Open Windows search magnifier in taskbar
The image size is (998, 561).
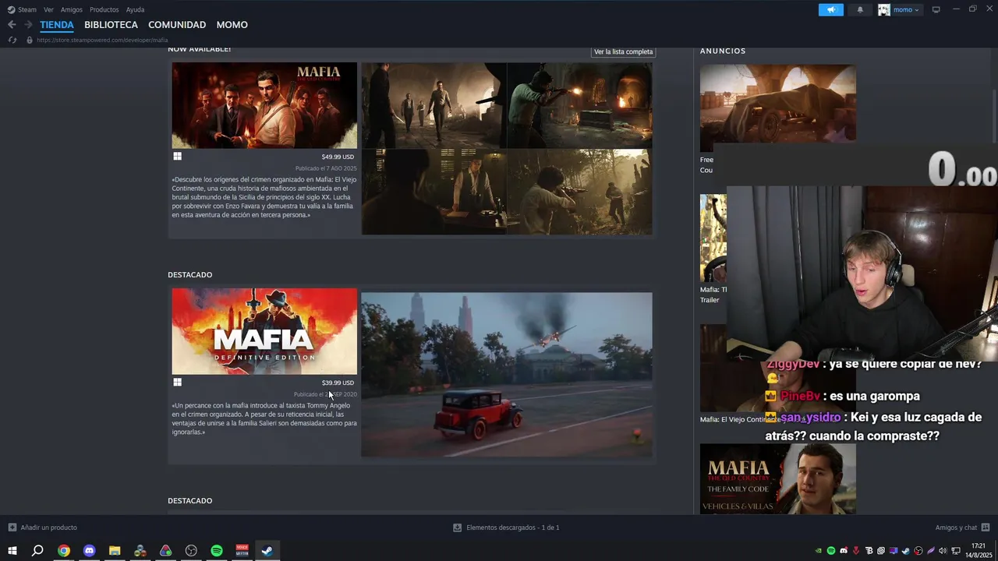pos(37,551)
